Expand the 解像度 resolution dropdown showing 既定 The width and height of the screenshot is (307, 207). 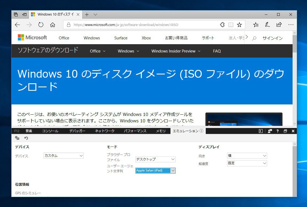[x=247, y=163]
